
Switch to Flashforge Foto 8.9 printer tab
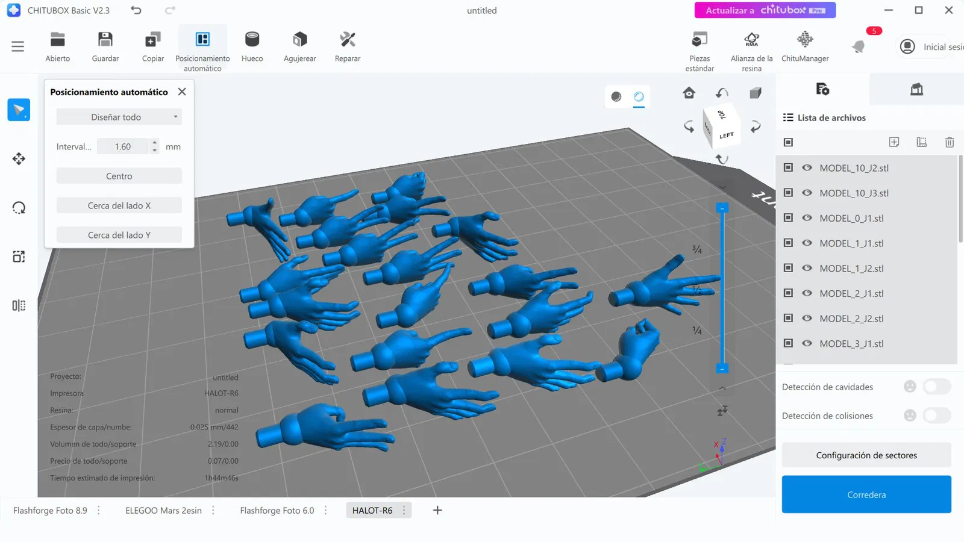50,511
